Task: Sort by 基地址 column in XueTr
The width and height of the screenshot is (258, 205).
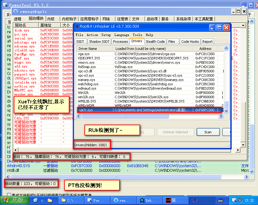Action: 50,25
